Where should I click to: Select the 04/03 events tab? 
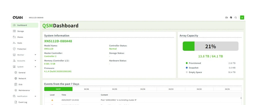171,89
